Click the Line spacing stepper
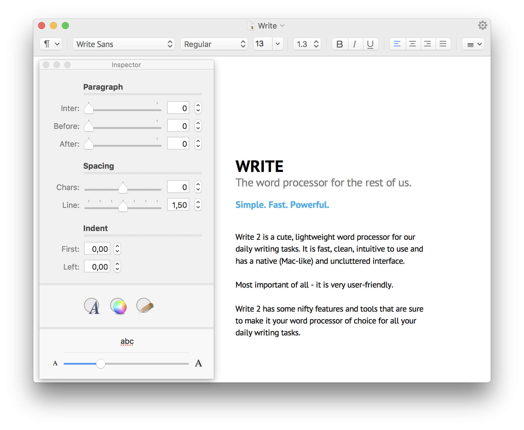The height and width of the screenshot is (430, 524). coord(198,205)
